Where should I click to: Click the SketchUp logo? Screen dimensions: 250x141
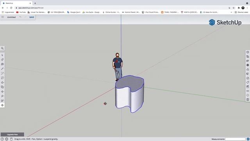tap(225, 22)
